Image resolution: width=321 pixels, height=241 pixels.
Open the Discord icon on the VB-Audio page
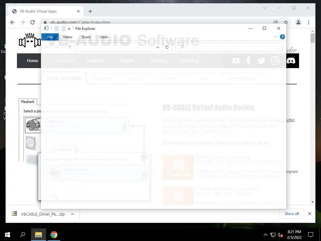291,61
